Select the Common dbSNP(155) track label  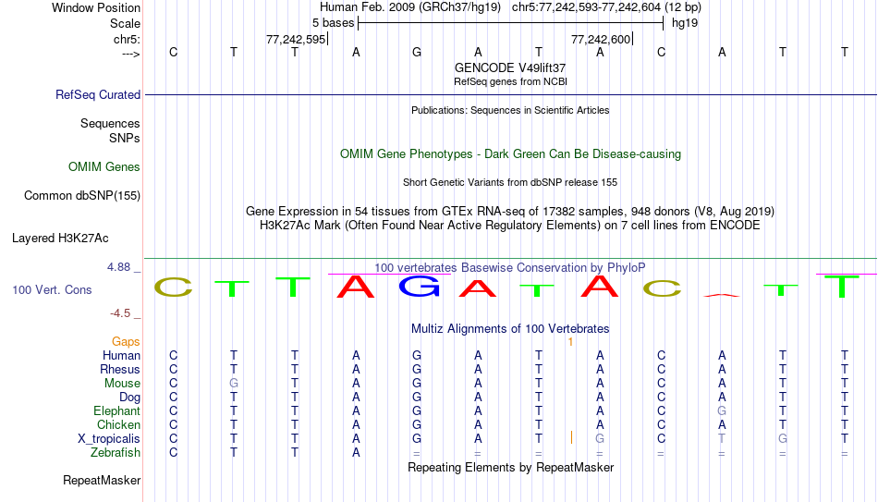point(81,196)
